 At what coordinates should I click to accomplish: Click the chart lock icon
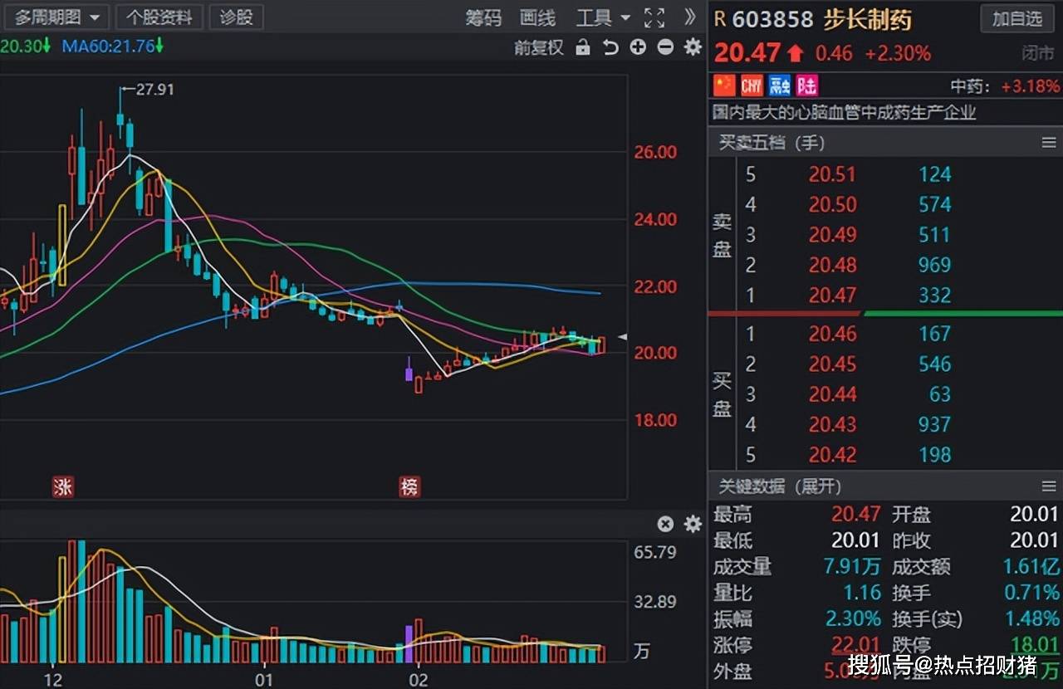[583, 47]
